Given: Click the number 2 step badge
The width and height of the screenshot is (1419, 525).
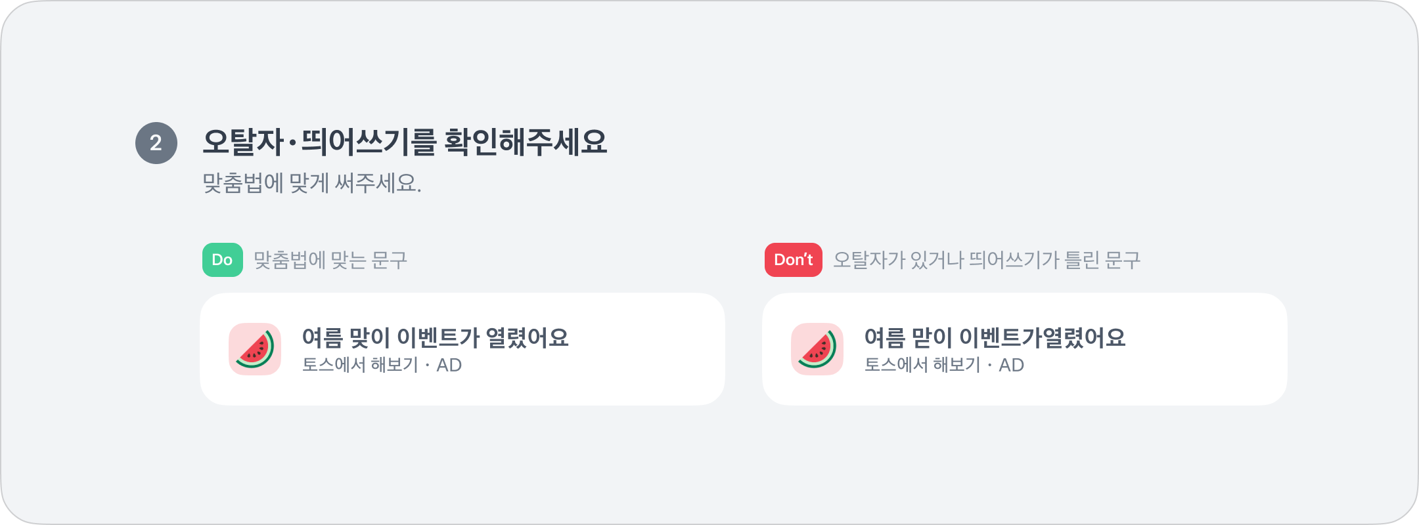Looking at the screenshot, I should tap(156, 143).
